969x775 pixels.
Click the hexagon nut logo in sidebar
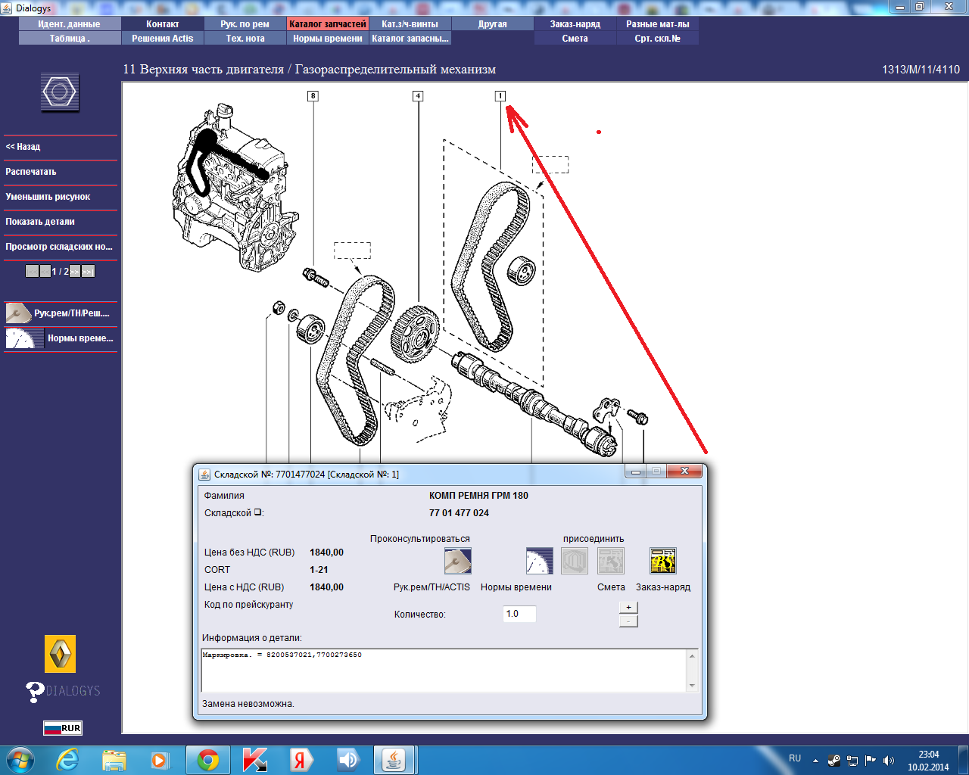point(60,93)
